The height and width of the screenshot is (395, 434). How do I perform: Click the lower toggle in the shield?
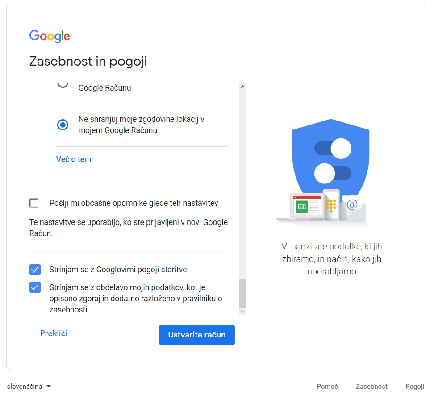click(333, 173)
